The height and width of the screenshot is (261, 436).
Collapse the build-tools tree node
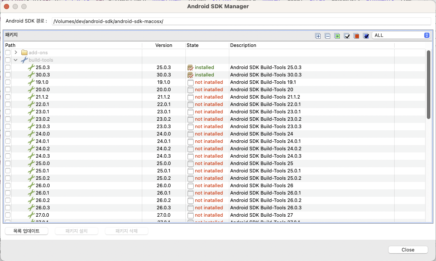click(x=16, y=60)
